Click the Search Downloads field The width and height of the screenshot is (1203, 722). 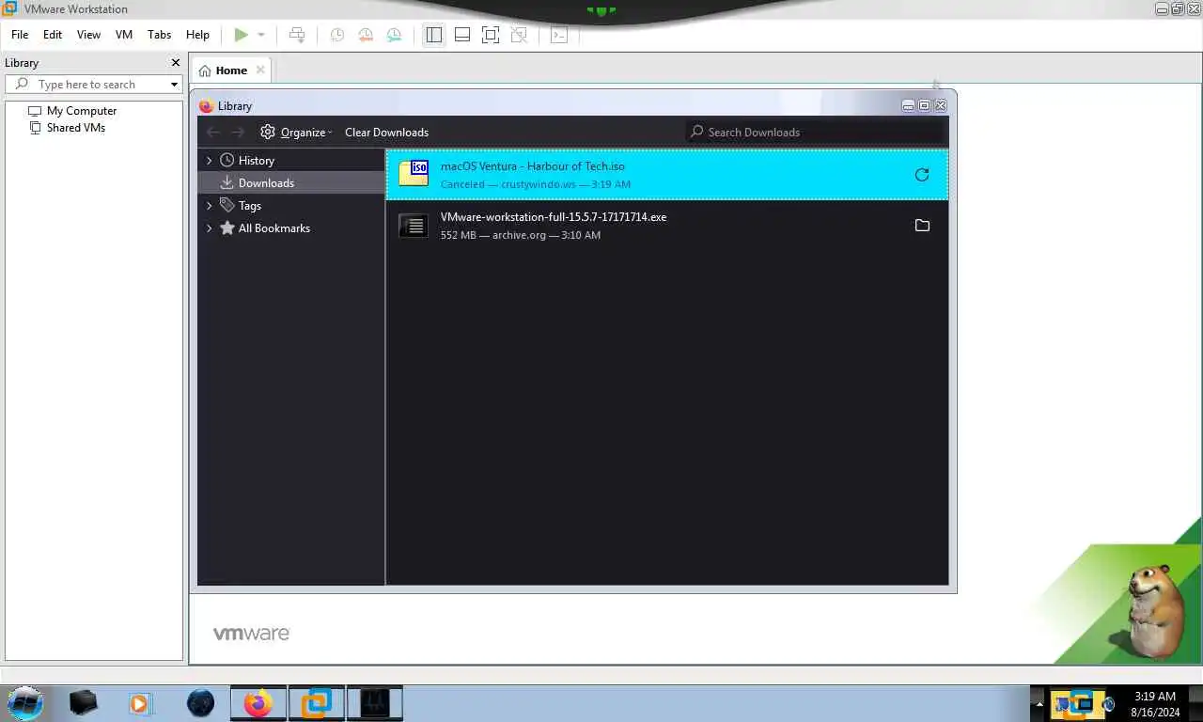pos(815,132)
